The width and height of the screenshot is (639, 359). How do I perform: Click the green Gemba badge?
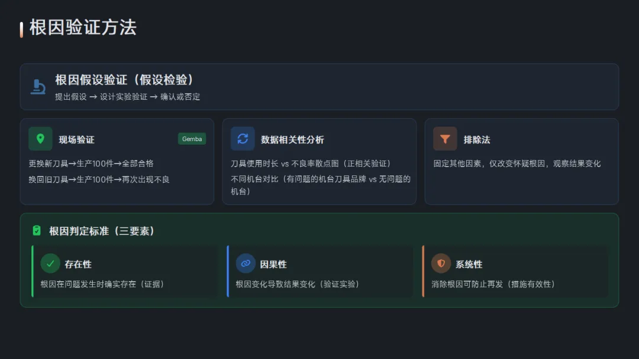click(x=192, y=139)
